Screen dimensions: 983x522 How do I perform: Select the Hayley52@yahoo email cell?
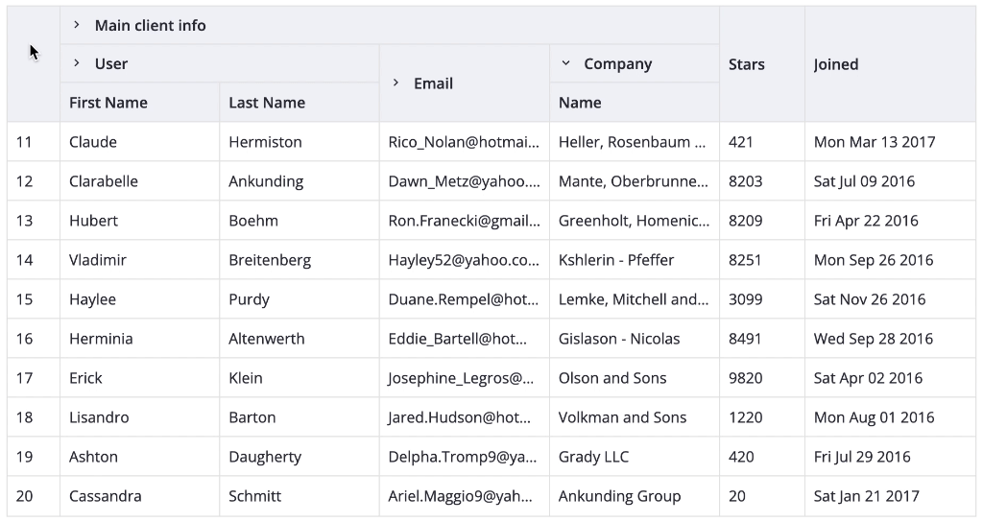465,260
